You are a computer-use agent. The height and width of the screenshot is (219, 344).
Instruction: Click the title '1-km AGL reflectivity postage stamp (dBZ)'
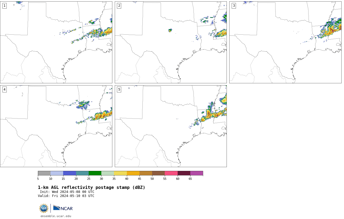click(91, 188)
